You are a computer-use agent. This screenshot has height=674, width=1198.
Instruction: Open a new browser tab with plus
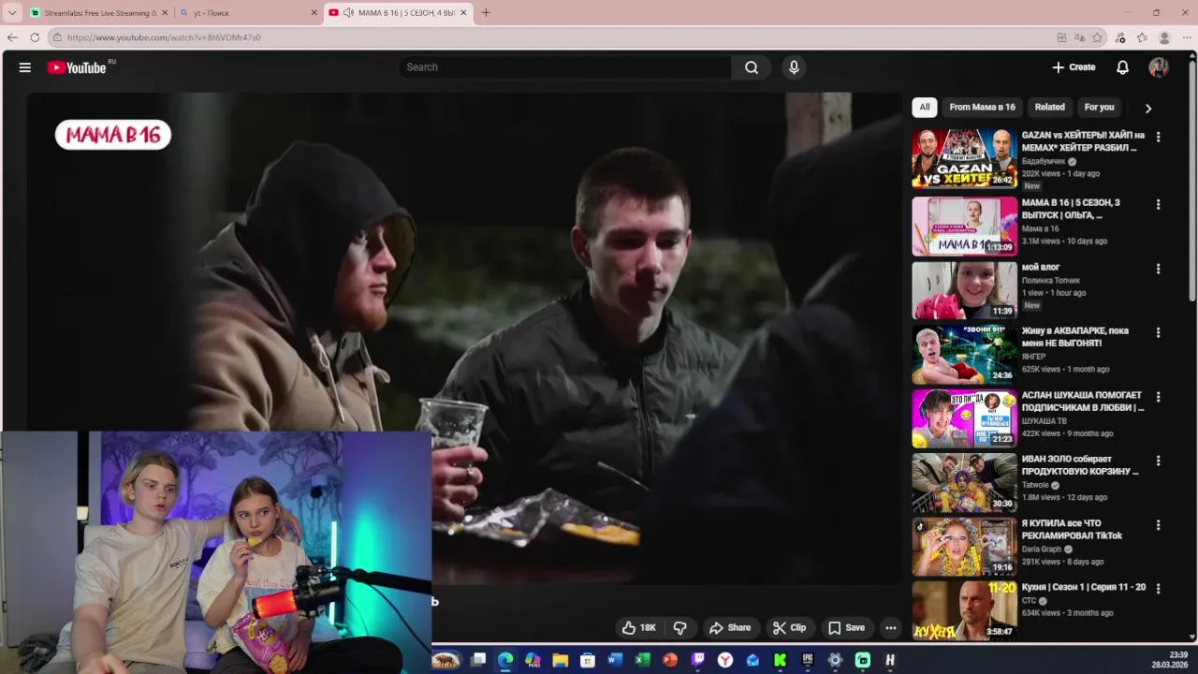click(486, 13)
